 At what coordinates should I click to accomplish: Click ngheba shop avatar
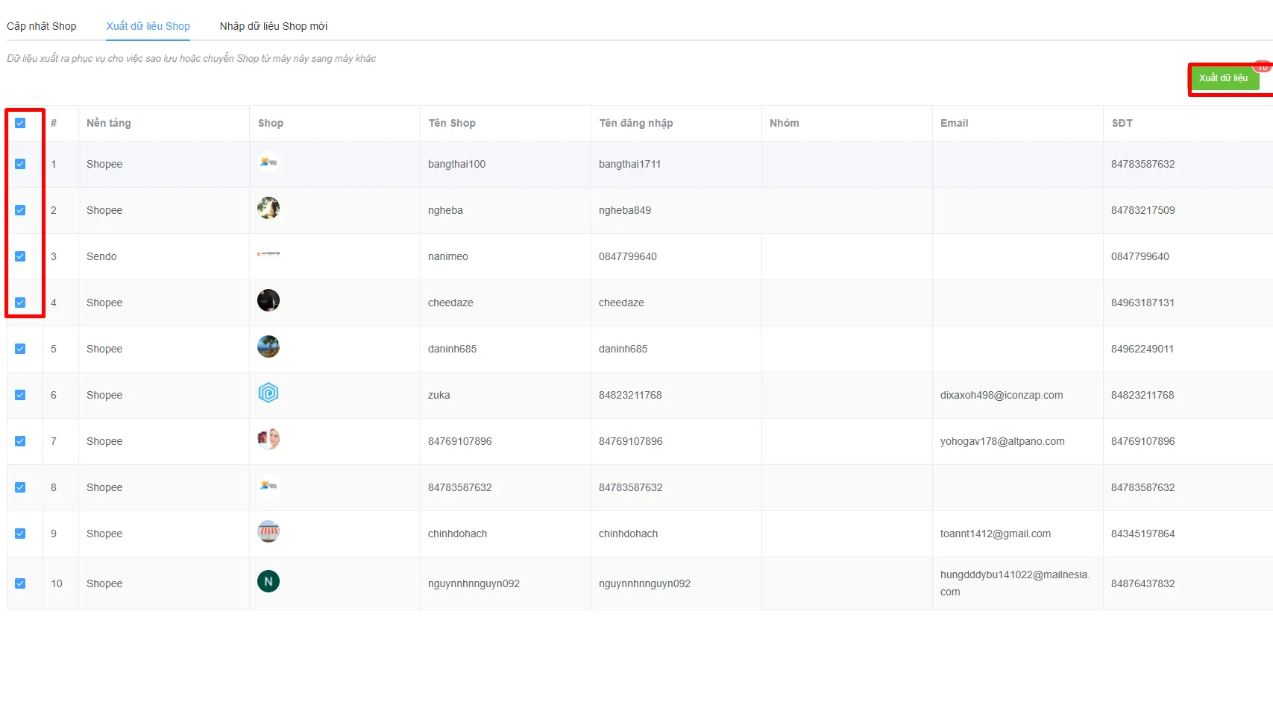coord(268,208)
